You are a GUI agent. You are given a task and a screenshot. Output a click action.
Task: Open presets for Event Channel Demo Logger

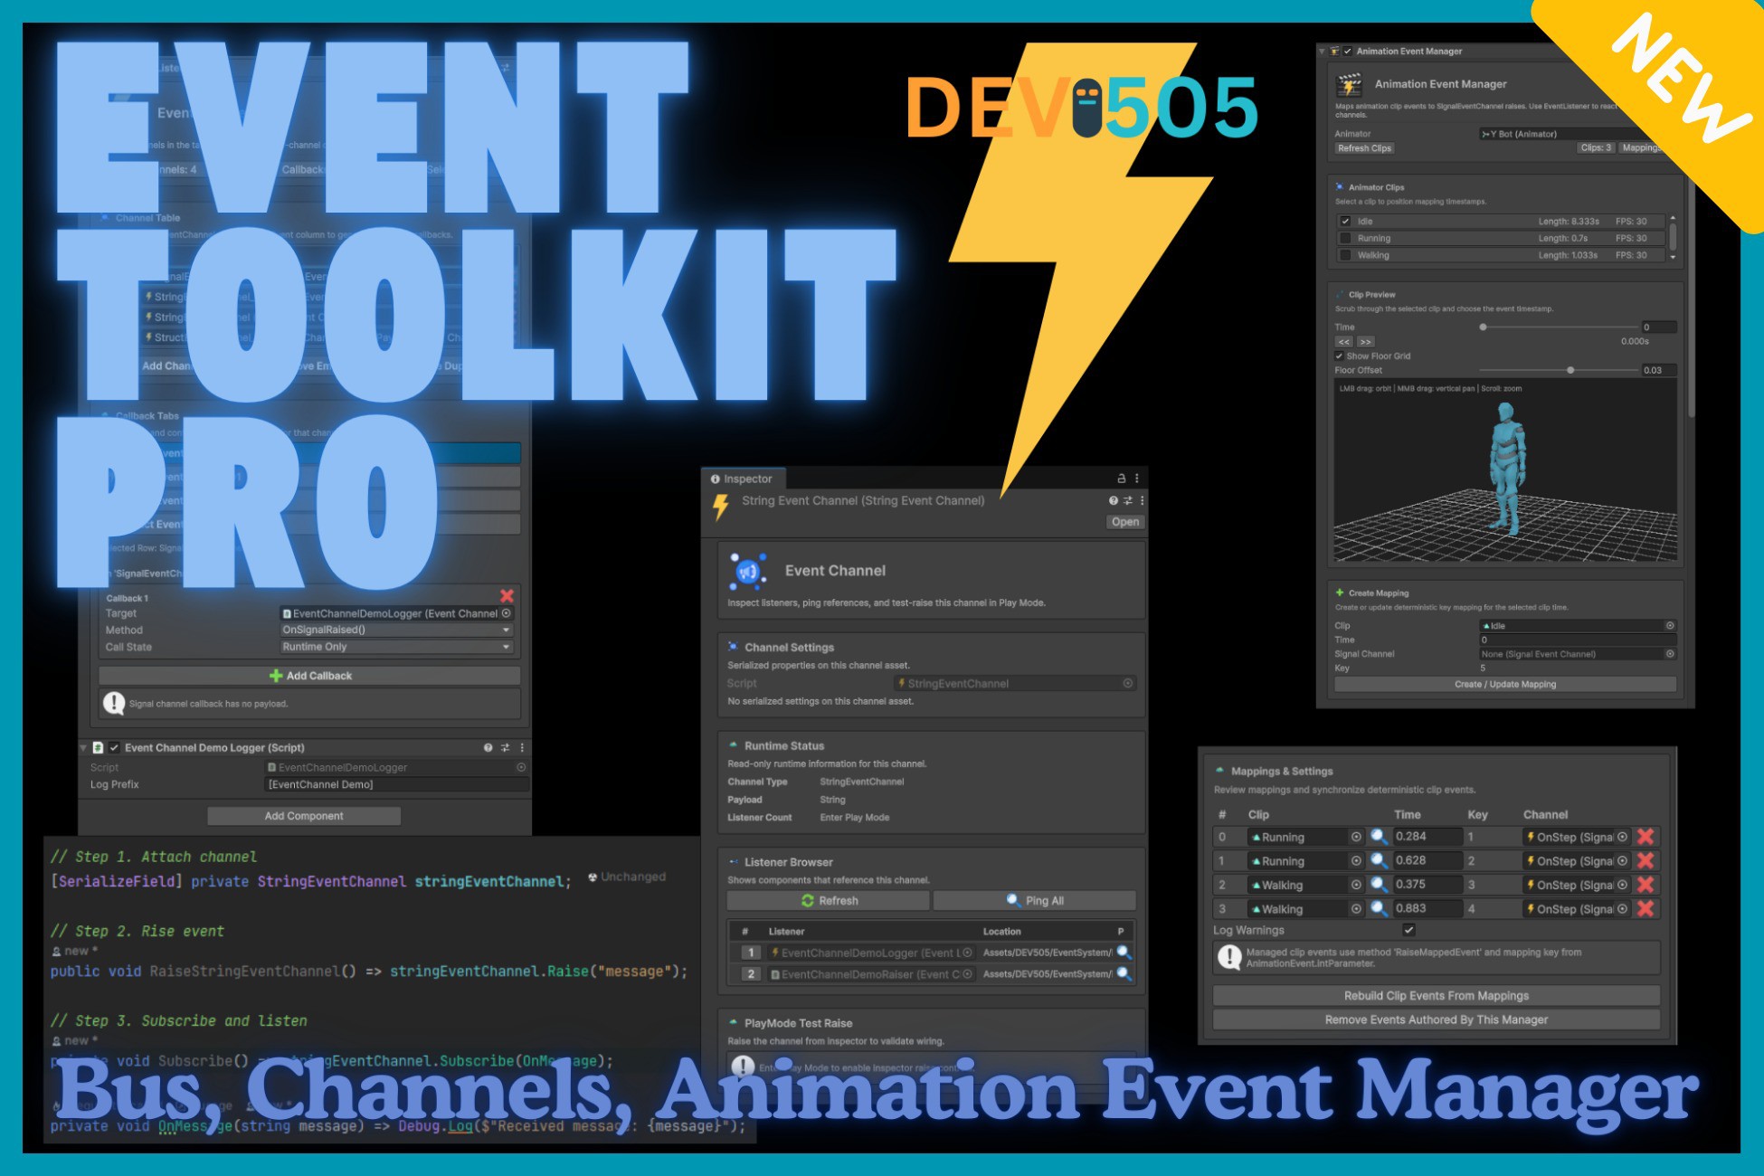click(505, 747)
